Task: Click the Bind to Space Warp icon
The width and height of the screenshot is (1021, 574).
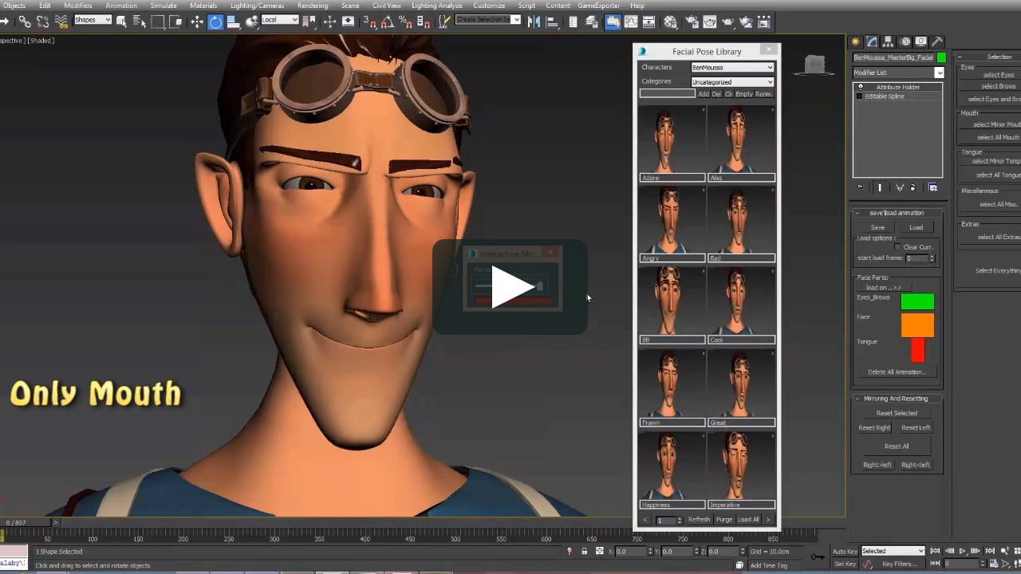Action: 61,22
